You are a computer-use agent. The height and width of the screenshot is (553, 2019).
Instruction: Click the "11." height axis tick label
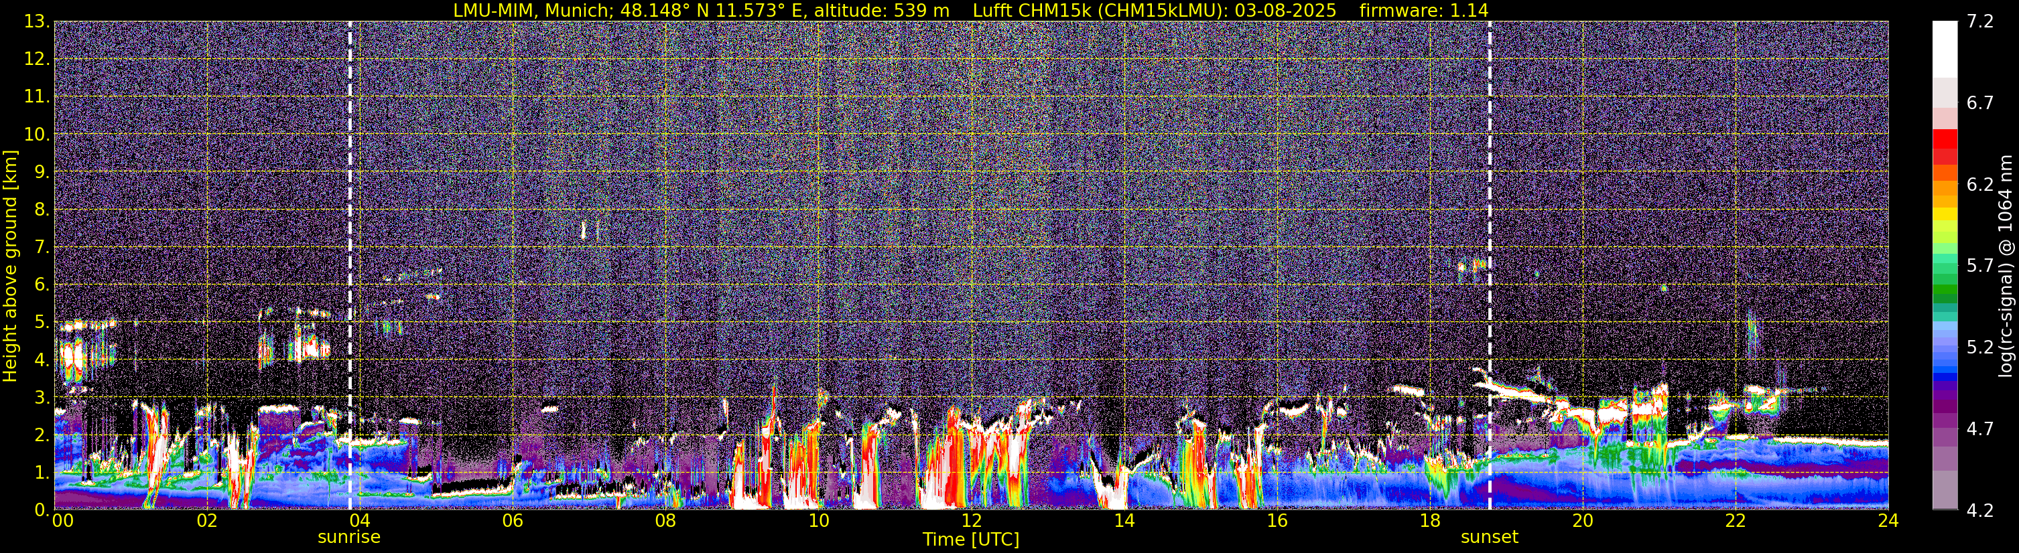tap(38, 97)
